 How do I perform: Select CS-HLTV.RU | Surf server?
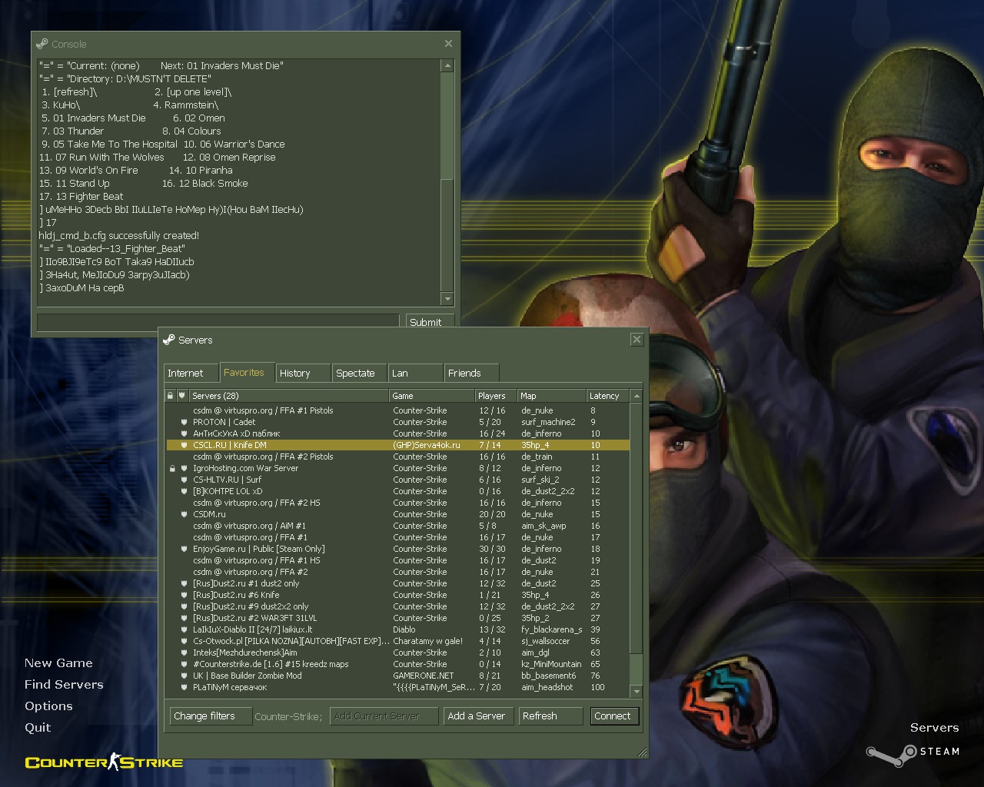[x=398, y=480]
